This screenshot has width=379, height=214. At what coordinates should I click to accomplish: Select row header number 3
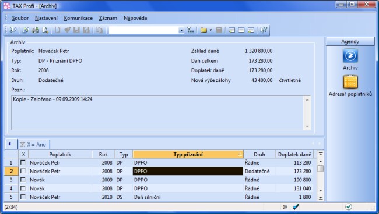[11, 180]
